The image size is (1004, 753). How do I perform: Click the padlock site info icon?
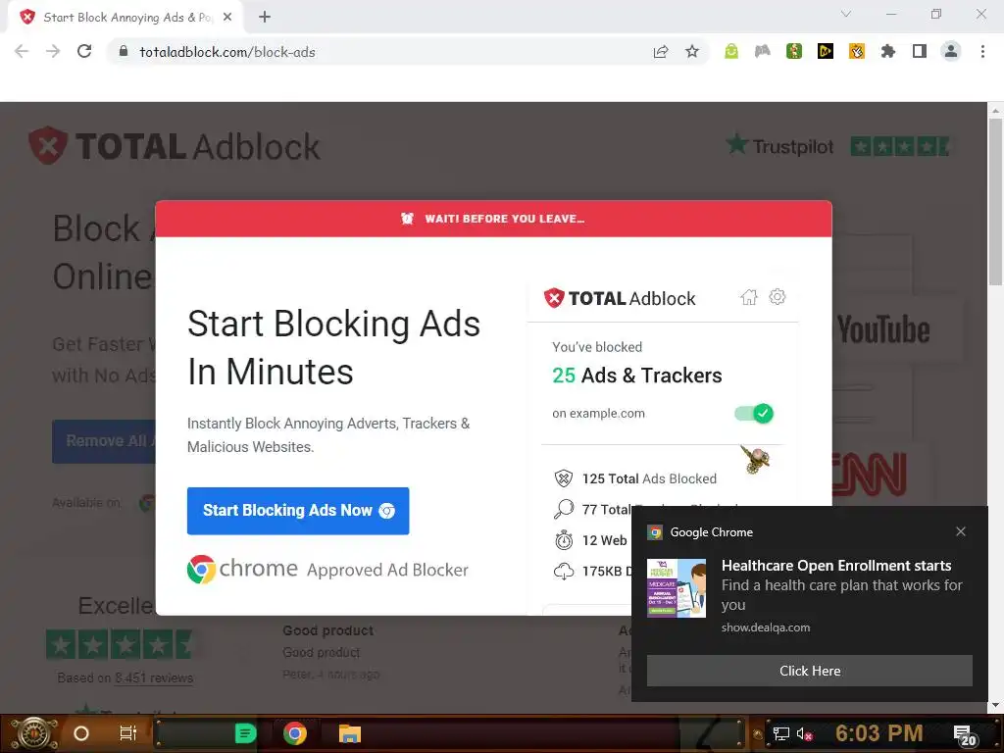point(124,52)
